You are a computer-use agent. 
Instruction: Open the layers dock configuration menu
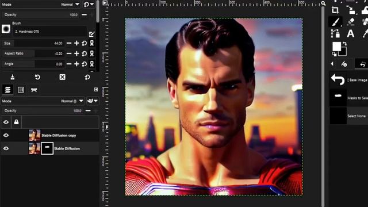96,90
